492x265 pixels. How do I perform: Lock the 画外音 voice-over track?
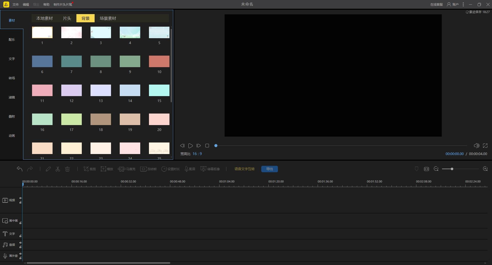21,258
